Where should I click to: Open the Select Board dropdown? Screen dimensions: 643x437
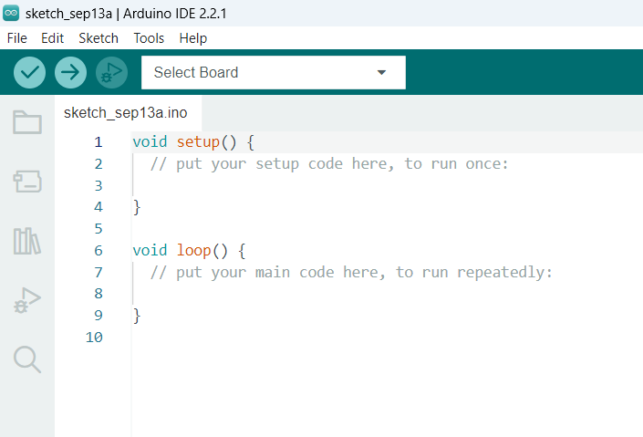click(x=274, y=73)
